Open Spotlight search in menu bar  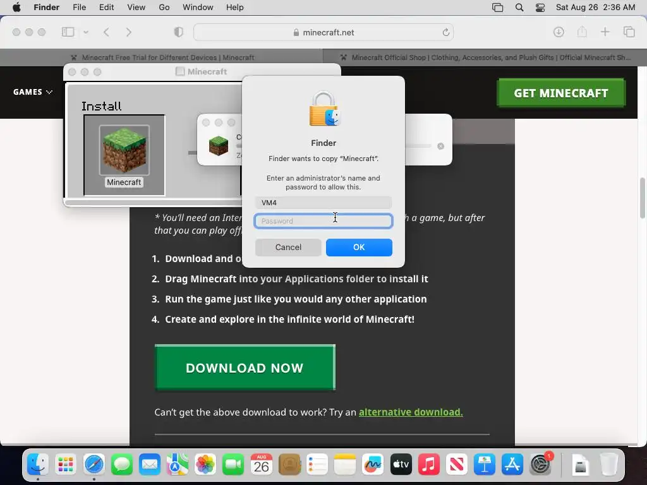tap(519, 8)
